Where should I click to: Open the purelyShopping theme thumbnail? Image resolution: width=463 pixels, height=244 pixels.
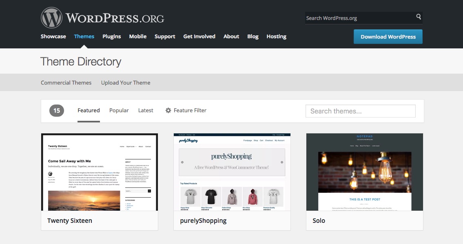tap(232, 172)
